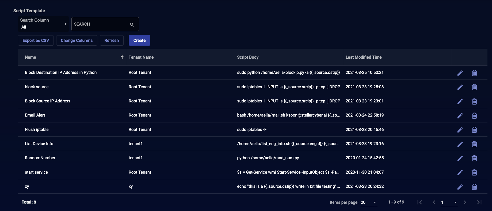Toggle sort arrow on Name column
The width and height of the screenshot is (492, 211).
coord(122,57)
